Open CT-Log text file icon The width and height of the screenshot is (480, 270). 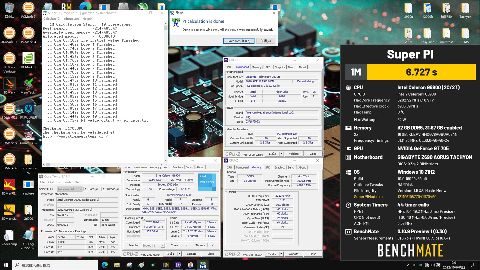(28, 239)
